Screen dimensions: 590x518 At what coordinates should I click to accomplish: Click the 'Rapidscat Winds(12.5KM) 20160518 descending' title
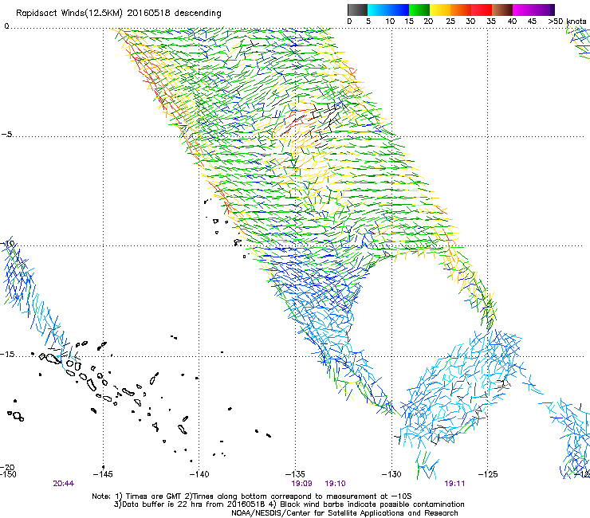119,13
